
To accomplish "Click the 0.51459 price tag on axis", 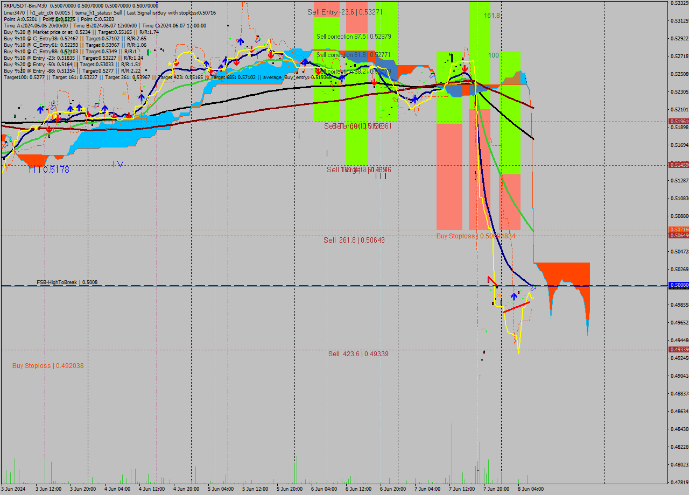I will click(x=678, y=165).
